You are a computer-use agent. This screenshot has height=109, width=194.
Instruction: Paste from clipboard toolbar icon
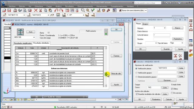(x=50, y=11)
